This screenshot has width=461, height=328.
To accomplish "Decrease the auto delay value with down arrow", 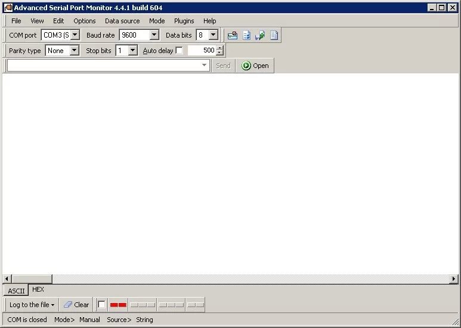I will point(219,53).
